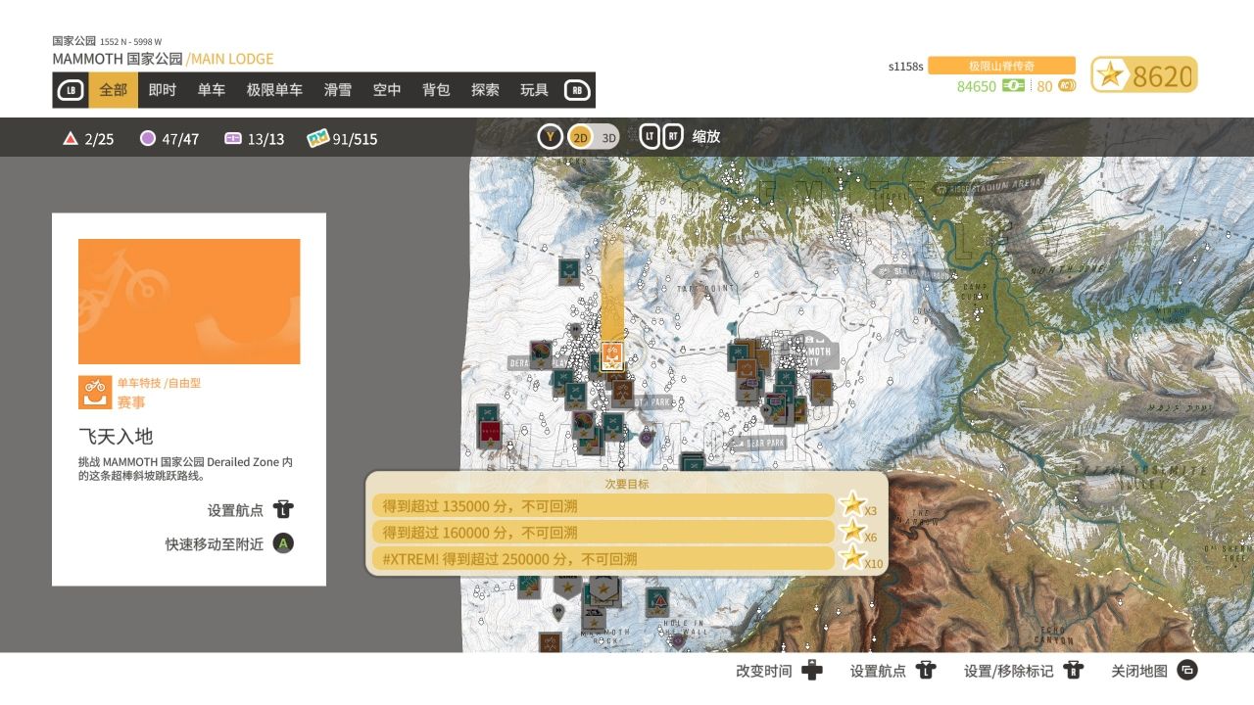Click the x6 star reward icon
Image resolution: width=1254 pixels, height=705 pixels.
853,532
